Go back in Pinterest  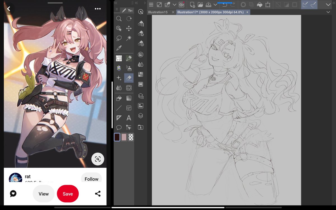9,9
